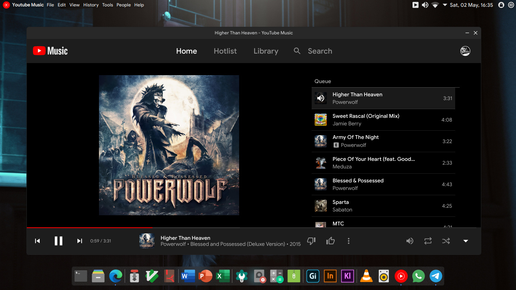
Task: Mute the player volume
Action: click(409, 241)
